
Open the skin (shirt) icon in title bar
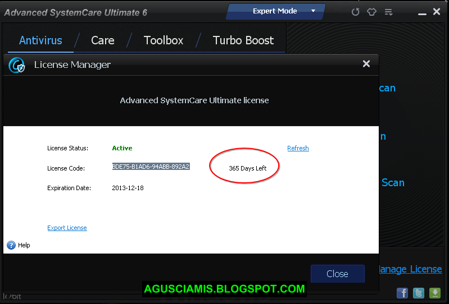pos(371,12)
